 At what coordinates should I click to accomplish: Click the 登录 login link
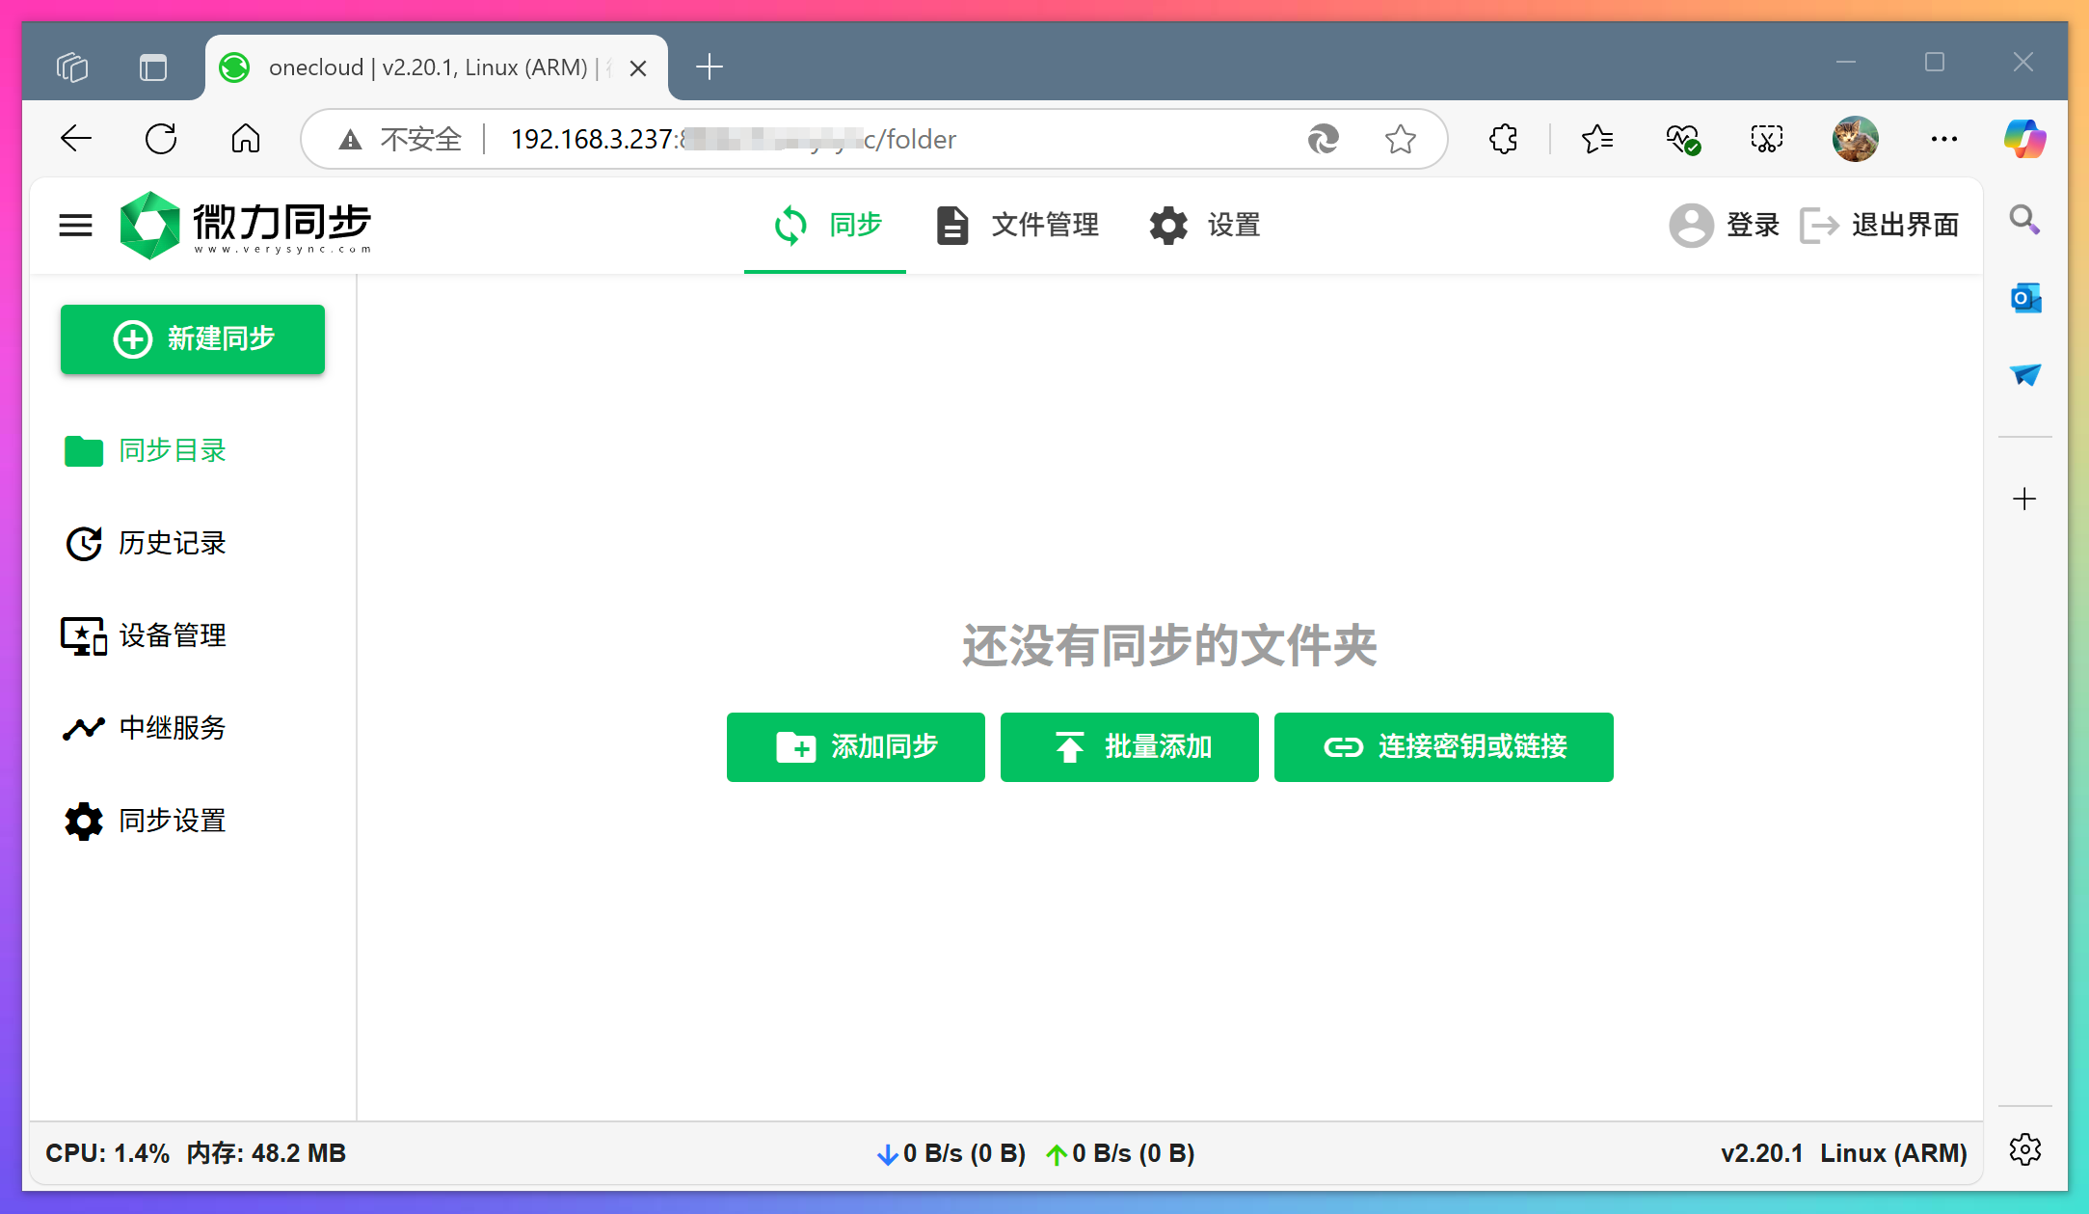click(1753, 225)
